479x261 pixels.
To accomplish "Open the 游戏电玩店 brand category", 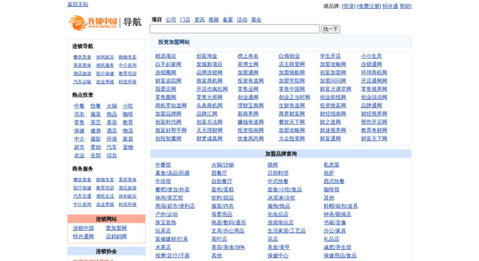I will click(x=280, y=223).
